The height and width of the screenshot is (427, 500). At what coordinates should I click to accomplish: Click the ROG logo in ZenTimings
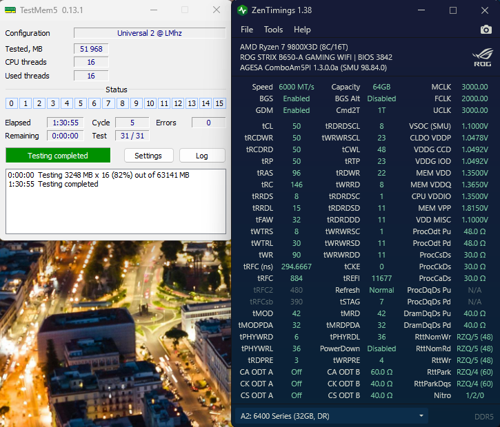click(x=481, y=56)
